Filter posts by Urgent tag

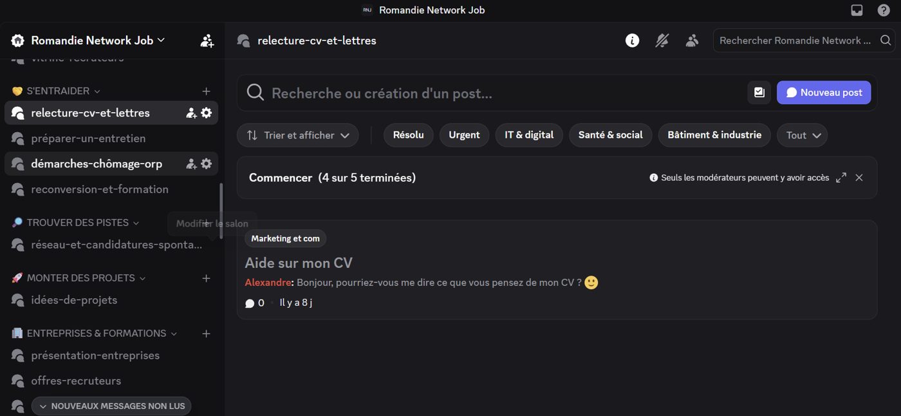(x=464, y=135)
